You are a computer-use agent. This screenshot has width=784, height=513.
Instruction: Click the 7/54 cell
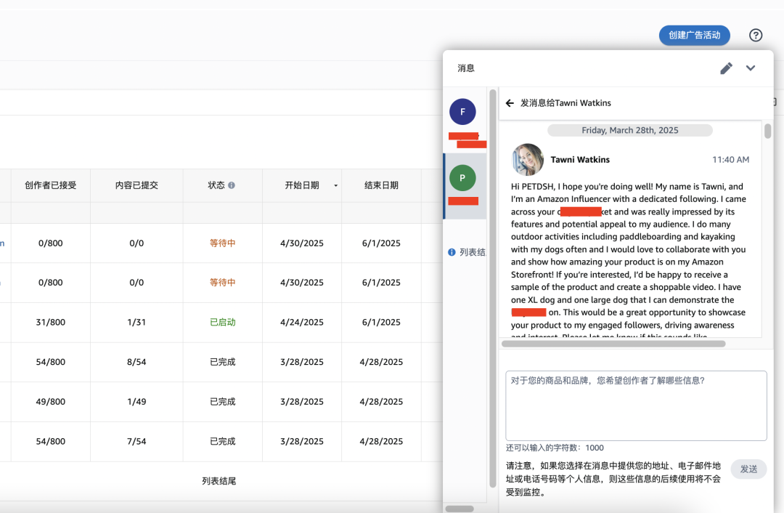136,442
